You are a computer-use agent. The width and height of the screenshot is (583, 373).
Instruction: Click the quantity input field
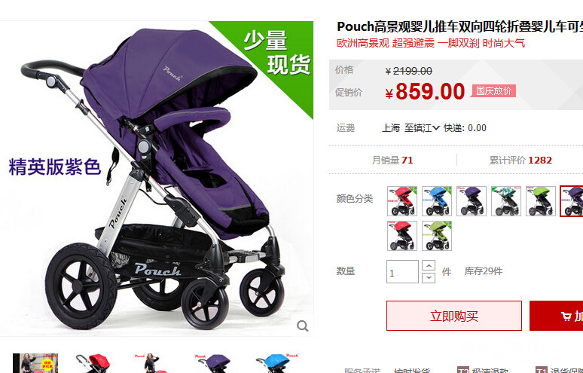tap(402, 271)
